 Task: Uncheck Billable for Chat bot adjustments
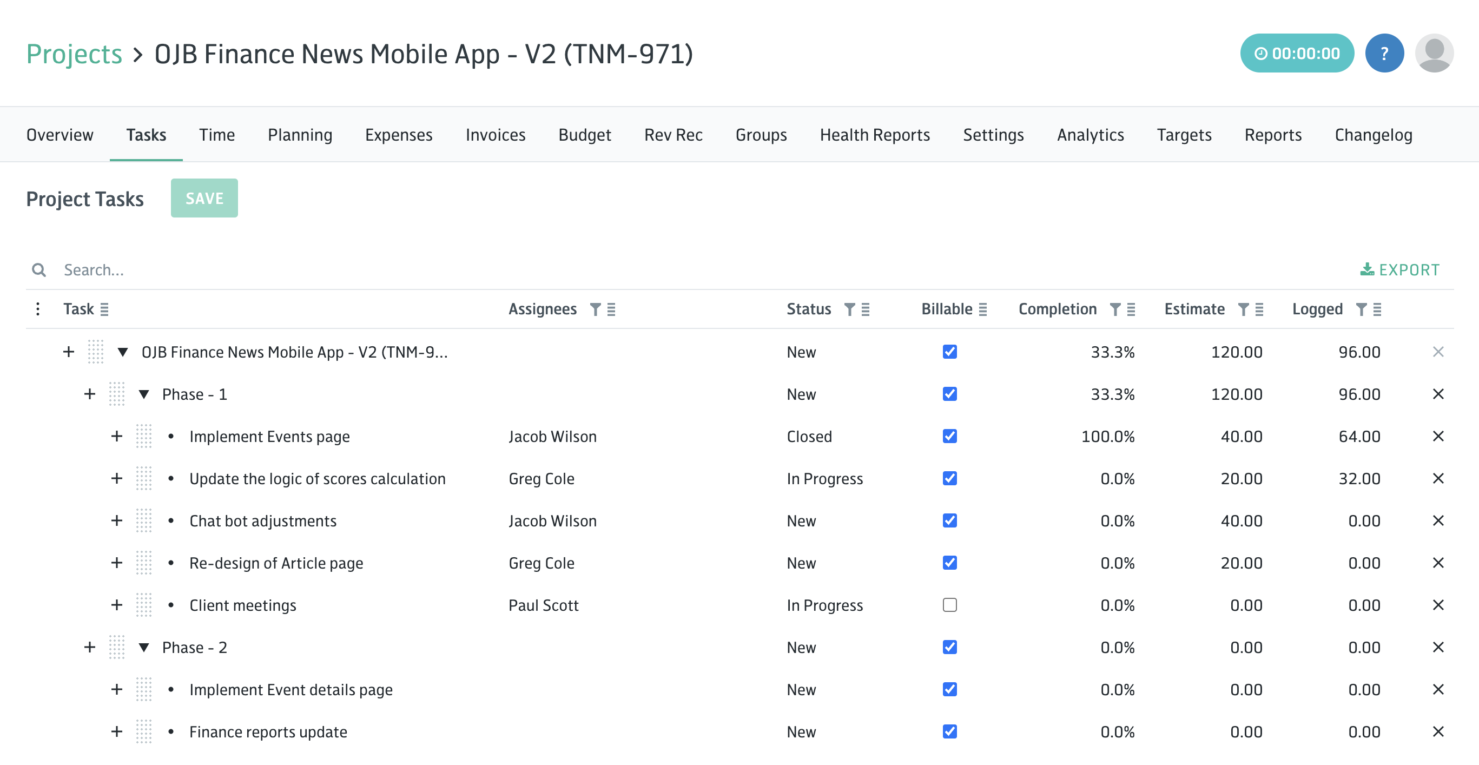tap(949, 520)
